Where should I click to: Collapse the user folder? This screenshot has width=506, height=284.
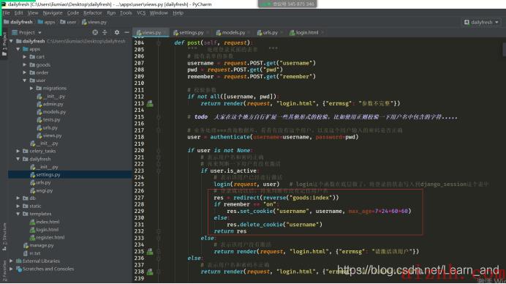(x=25, y=81)
